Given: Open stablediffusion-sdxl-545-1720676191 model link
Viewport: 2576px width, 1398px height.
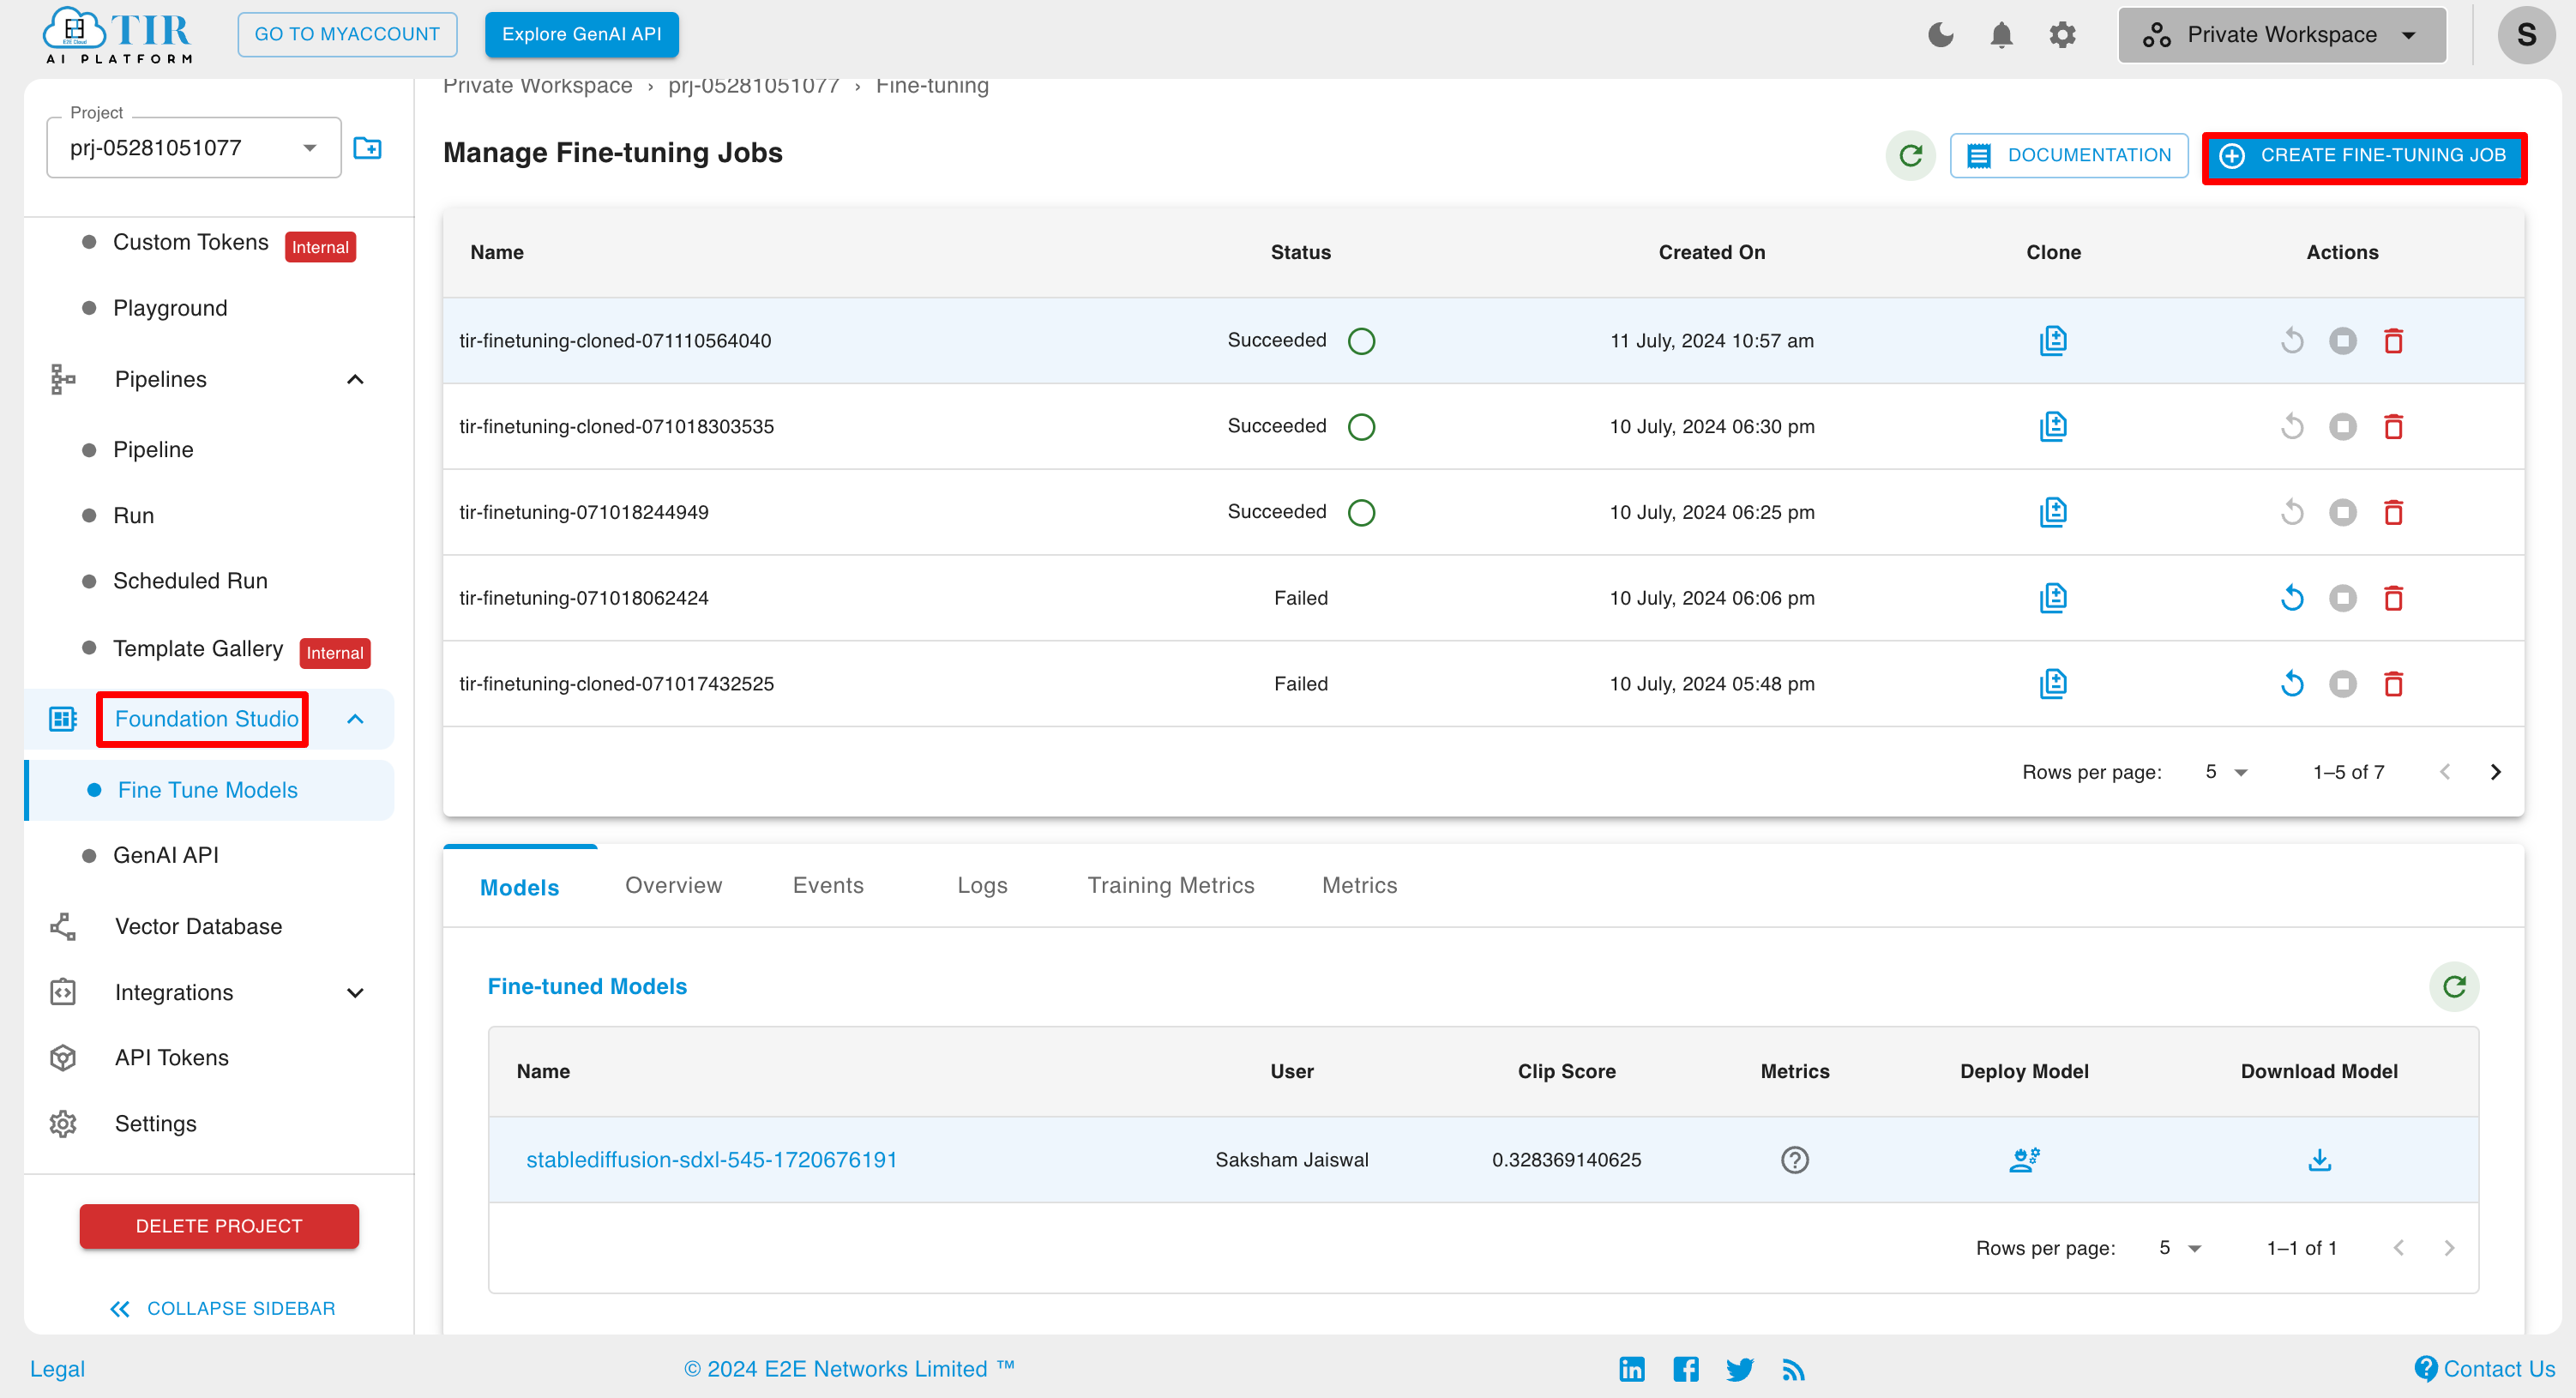Looking at the screenshot, I should (711, 1160).
